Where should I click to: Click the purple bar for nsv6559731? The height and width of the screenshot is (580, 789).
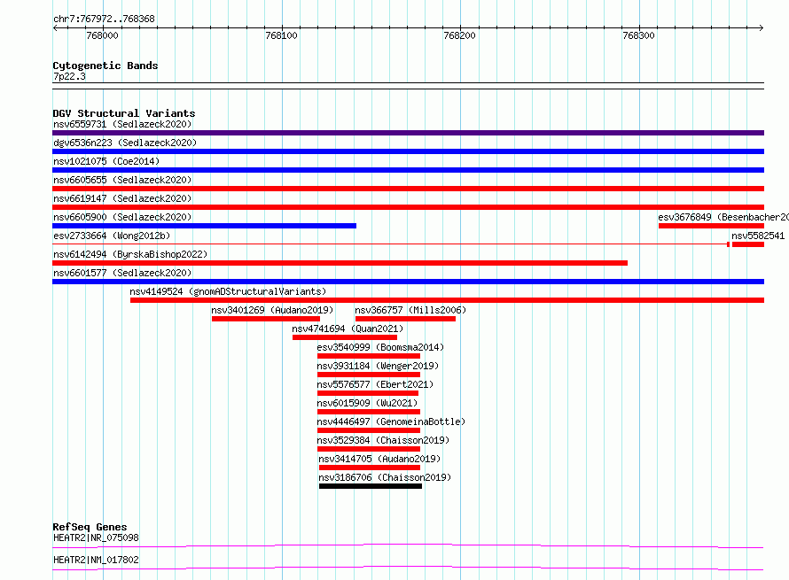click(x=408, y=133)
